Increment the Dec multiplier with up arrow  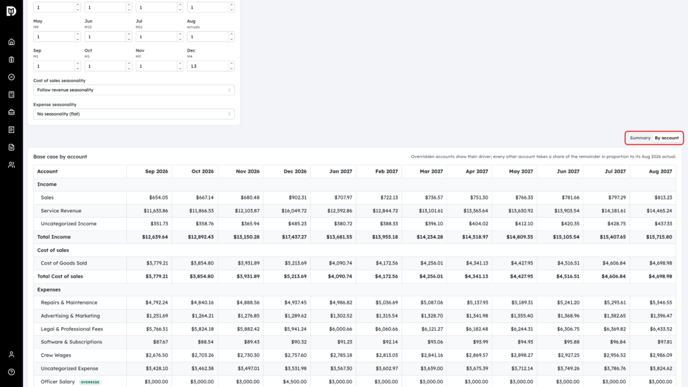[231, 64]
